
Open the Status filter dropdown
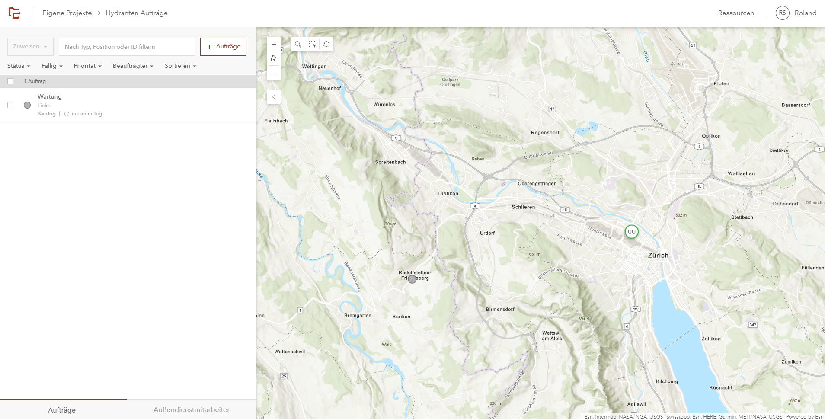(18, 66)
